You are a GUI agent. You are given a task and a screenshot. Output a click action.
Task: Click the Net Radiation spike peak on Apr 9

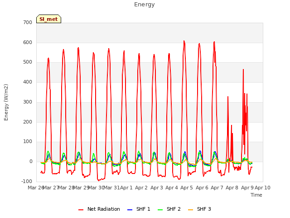(243, 69)
